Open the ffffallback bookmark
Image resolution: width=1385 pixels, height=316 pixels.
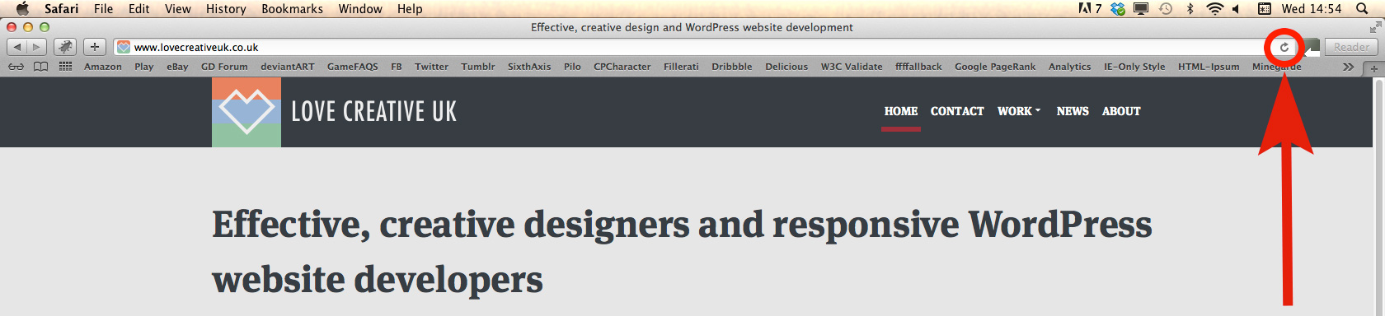(918, 67)
